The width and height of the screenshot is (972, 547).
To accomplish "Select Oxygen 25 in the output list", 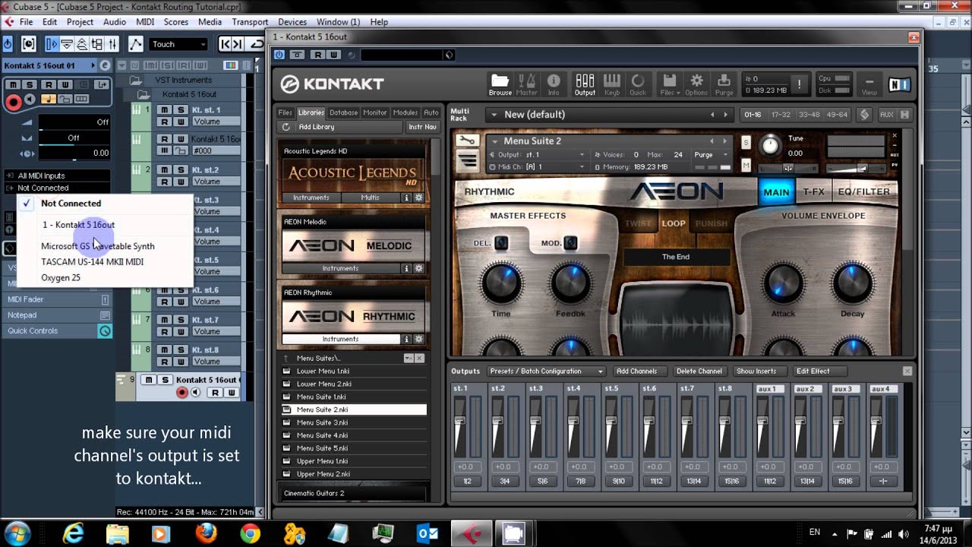I will tap(61, 277).
